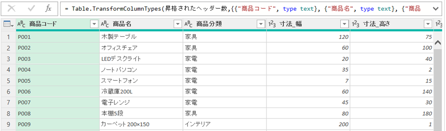Viewport: 446px width, 131px height.
Task: Select the P009 product code cell
Action: [x=57, y=124]
